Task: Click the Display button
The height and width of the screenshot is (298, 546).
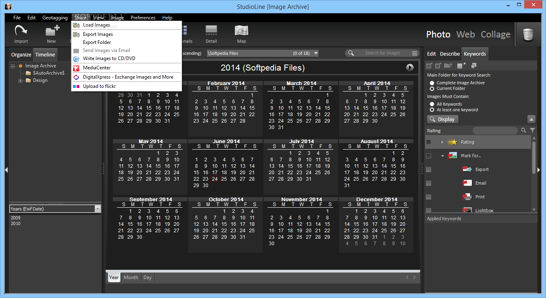Action: pos(442,119)
